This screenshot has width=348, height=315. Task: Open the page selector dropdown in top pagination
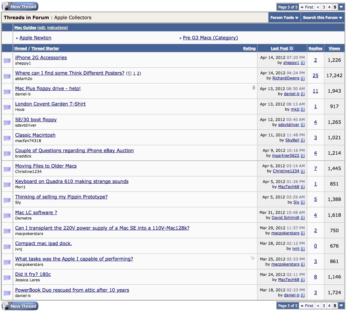coord(341,6)
